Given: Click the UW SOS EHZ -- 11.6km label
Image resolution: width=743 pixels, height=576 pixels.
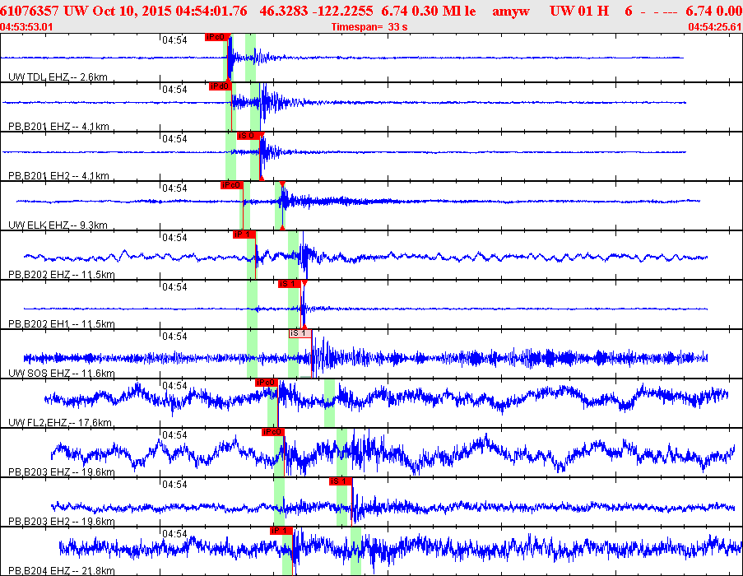Looking at the screenshot, I should pos(62,374).
